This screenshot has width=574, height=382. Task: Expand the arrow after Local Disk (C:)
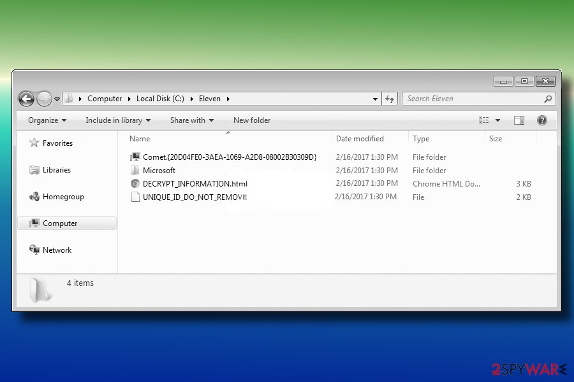tap(191, 99)
